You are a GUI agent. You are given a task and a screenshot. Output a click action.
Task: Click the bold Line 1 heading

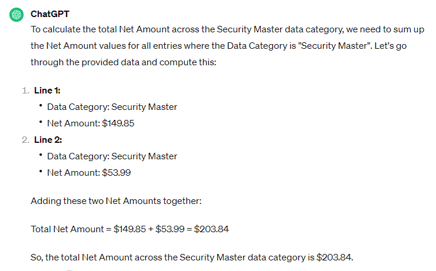47,91
